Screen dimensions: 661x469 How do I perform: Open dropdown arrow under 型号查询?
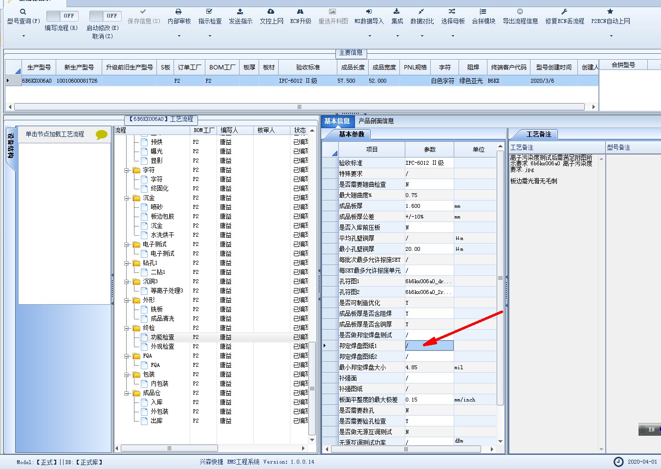[x=23, y=36]
